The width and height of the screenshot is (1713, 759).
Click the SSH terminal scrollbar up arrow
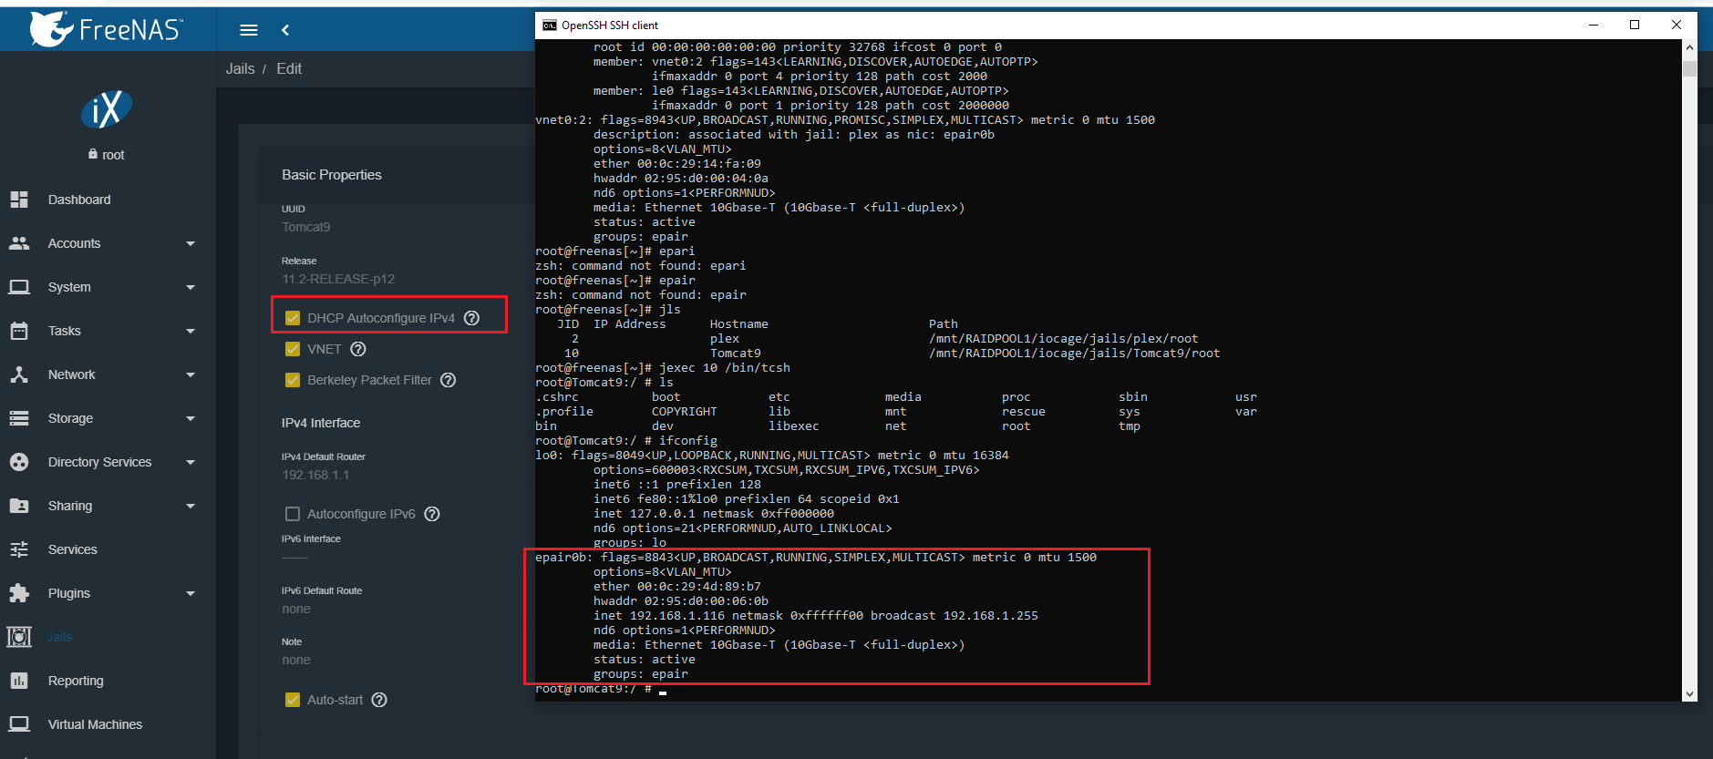1689,47
